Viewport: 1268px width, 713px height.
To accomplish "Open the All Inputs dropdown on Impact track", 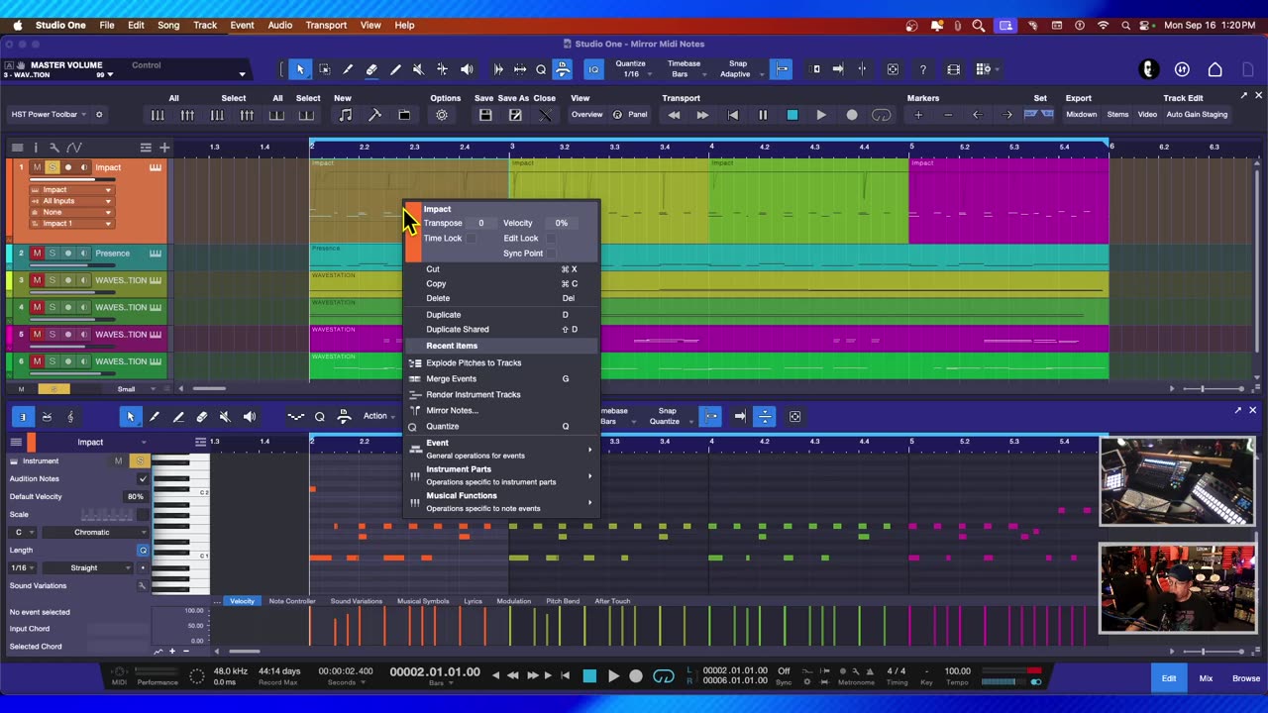I will tap(70, 201).
